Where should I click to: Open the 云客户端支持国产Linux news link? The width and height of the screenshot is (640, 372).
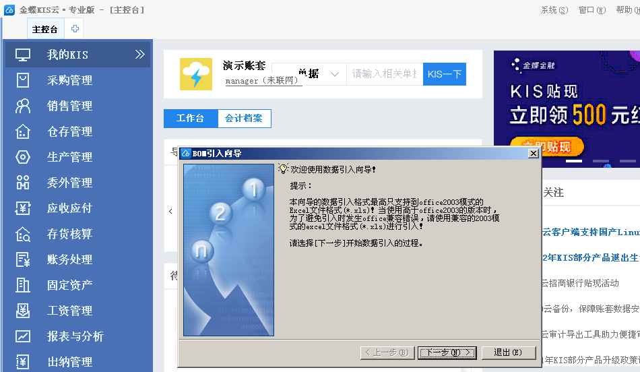click(591, 232)
